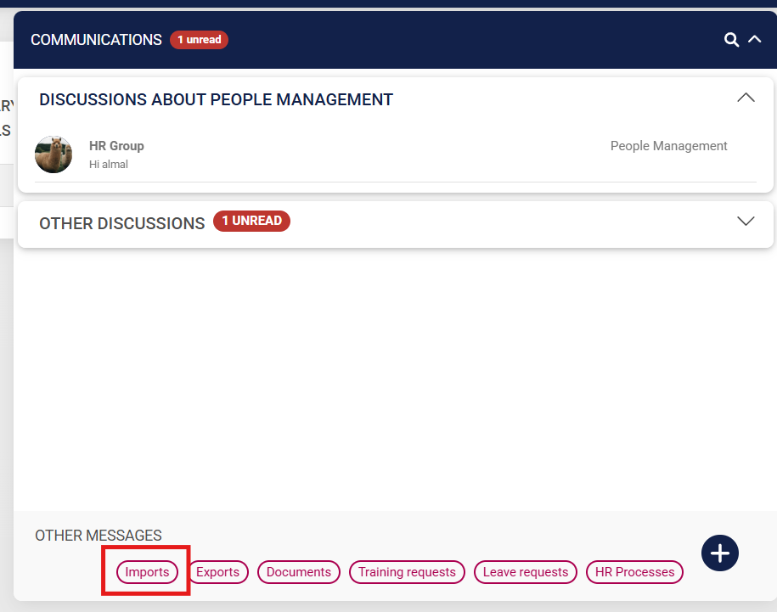Open the Documents message category
This screenshot has width=777, height=612.
[x=298, y=572]
